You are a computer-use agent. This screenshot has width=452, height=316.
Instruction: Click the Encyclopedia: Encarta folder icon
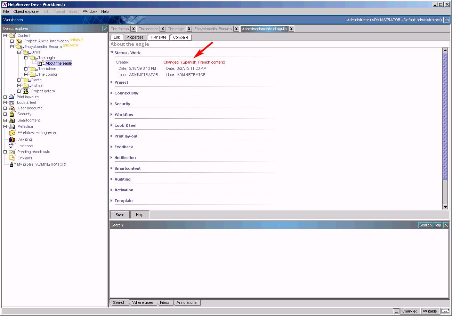19,47
